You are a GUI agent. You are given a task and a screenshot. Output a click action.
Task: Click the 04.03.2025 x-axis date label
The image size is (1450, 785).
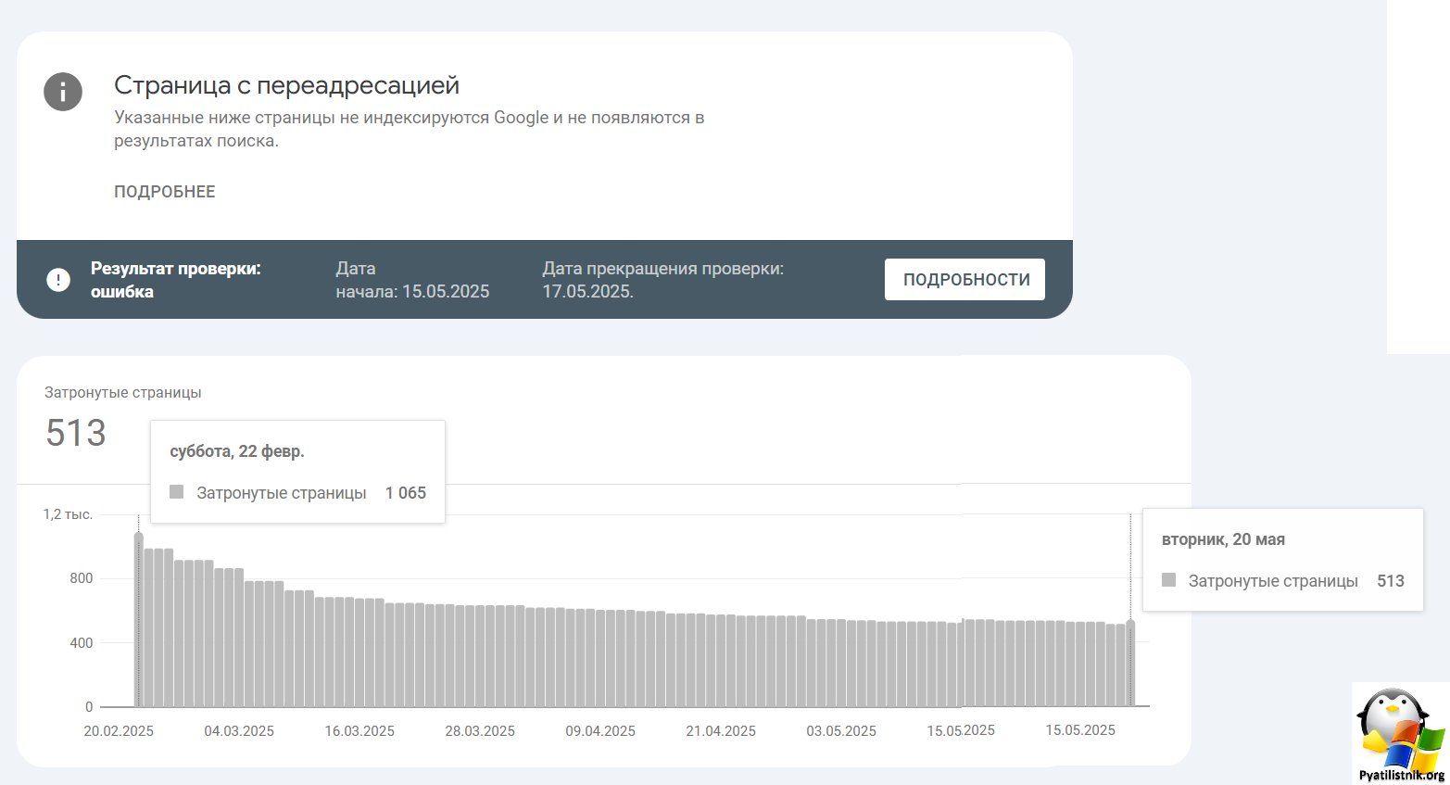[239, 731]
